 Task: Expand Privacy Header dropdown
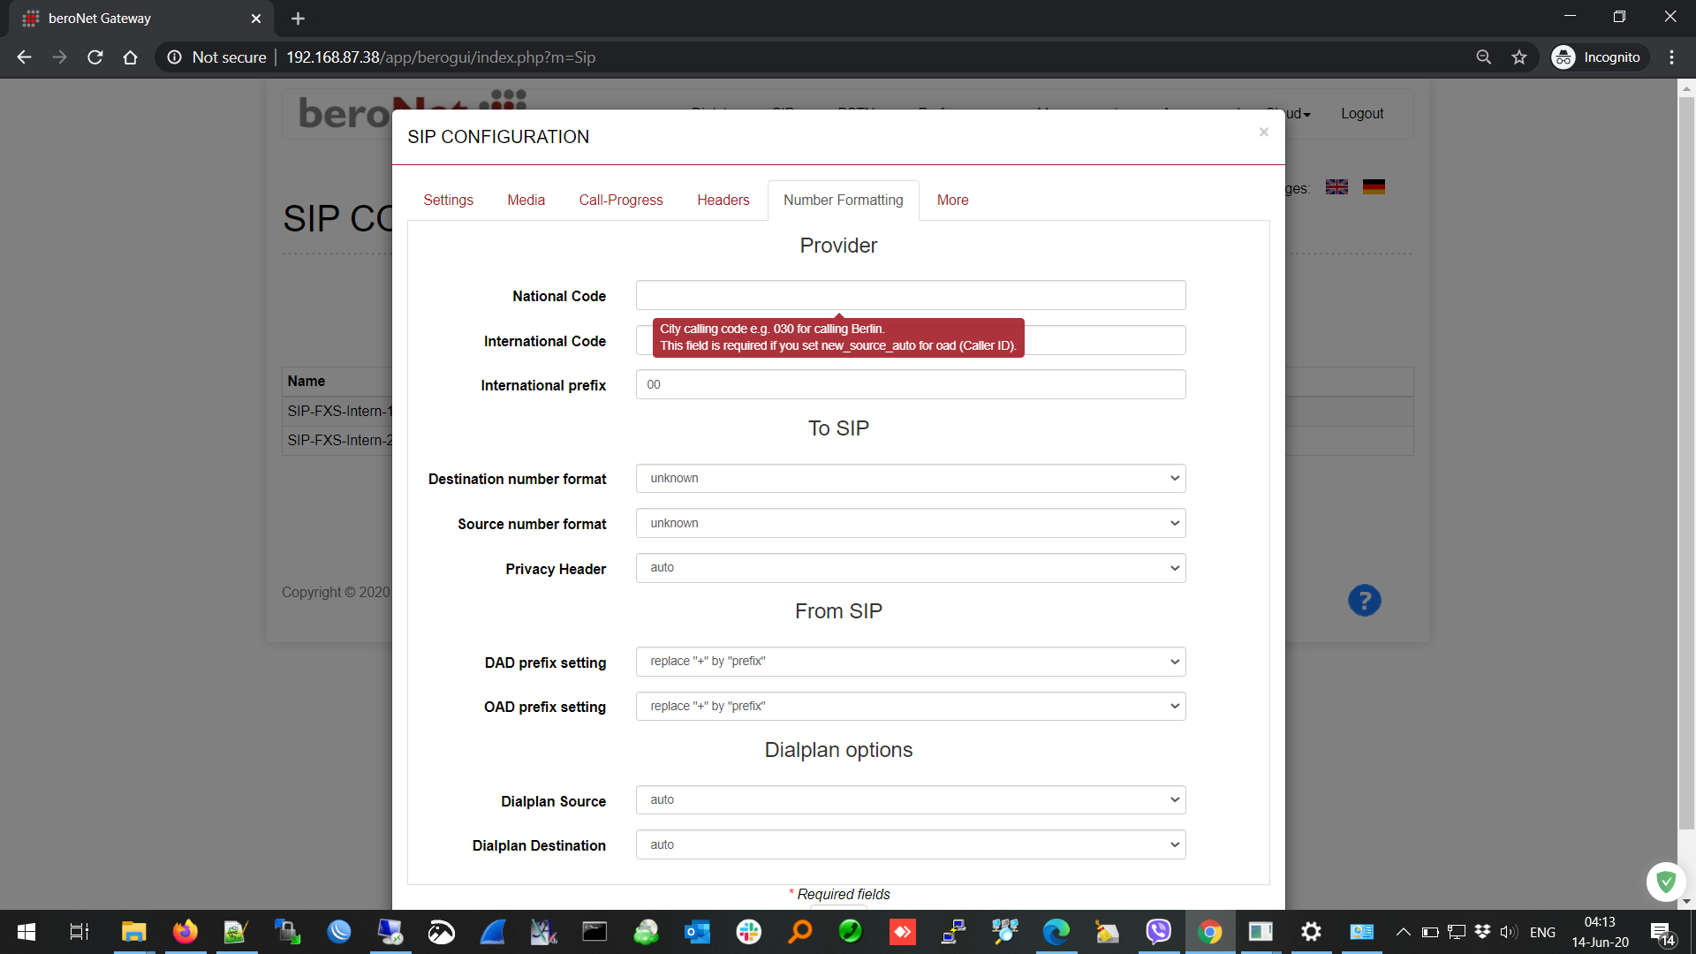[x=910, y=568]
